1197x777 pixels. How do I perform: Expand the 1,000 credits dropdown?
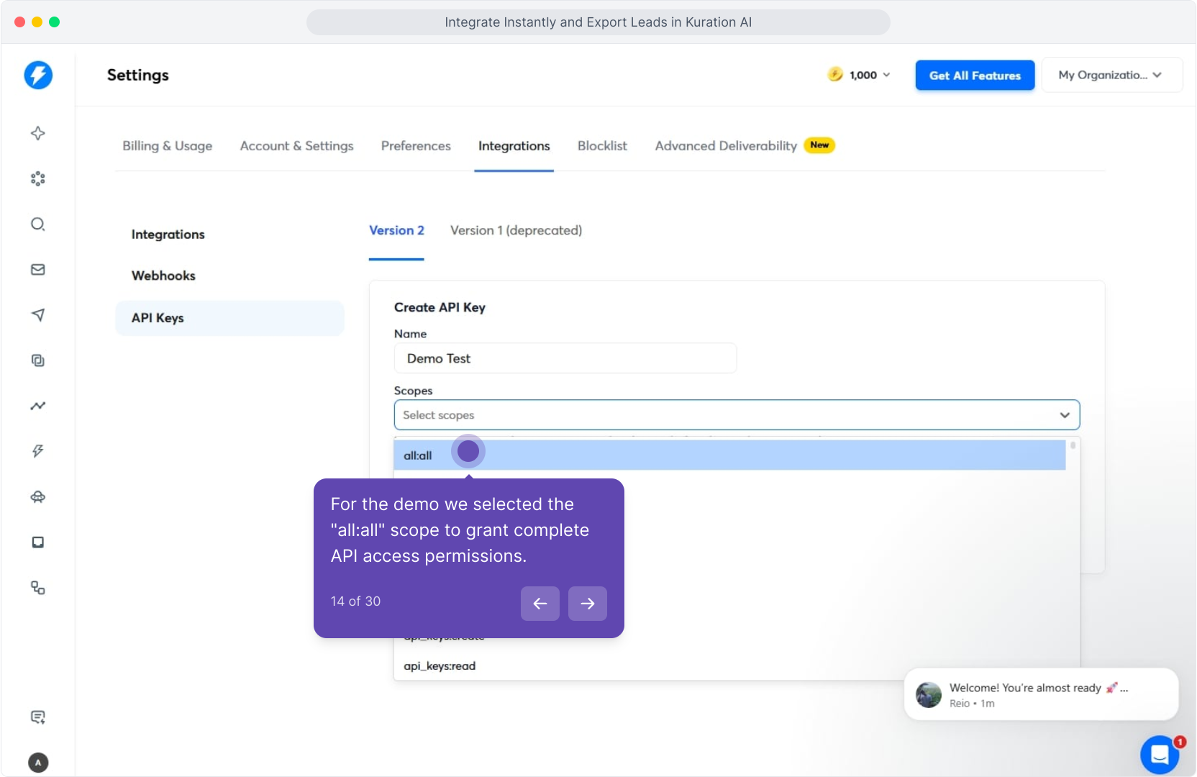pyautogui.click(x=870, y=75)
